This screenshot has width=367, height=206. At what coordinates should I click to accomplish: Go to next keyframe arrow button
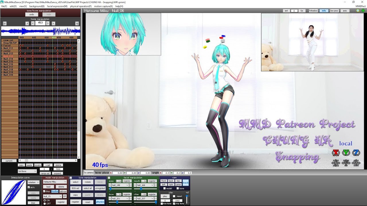pos(53,23)
